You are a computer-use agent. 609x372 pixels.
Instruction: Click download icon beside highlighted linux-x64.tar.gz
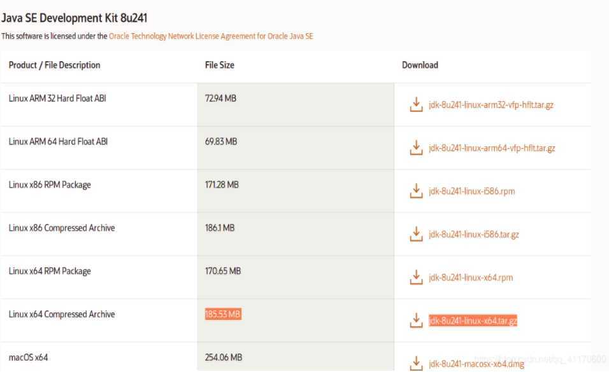click(416, 320)
